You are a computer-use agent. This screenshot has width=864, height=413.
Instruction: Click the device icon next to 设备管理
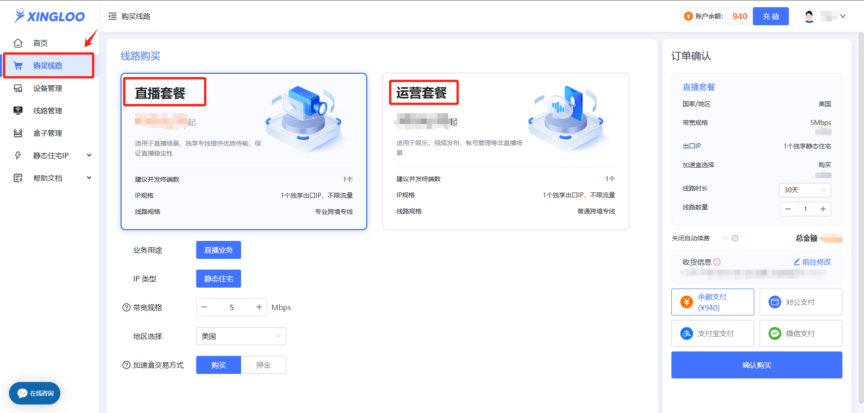pos(18,88)
